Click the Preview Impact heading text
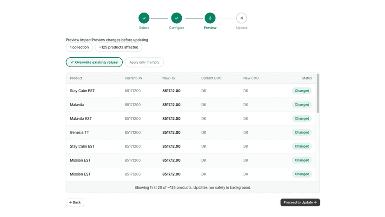The height and width of the screenshot is (217, 385). 79,40
